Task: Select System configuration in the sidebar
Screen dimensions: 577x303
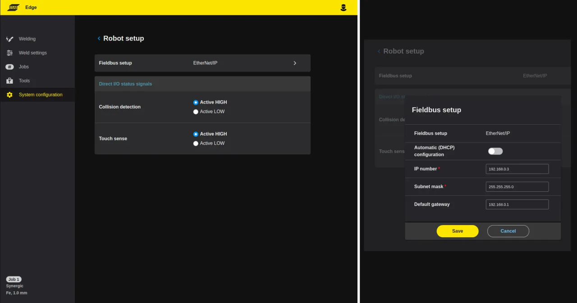Action: [41, 95]
